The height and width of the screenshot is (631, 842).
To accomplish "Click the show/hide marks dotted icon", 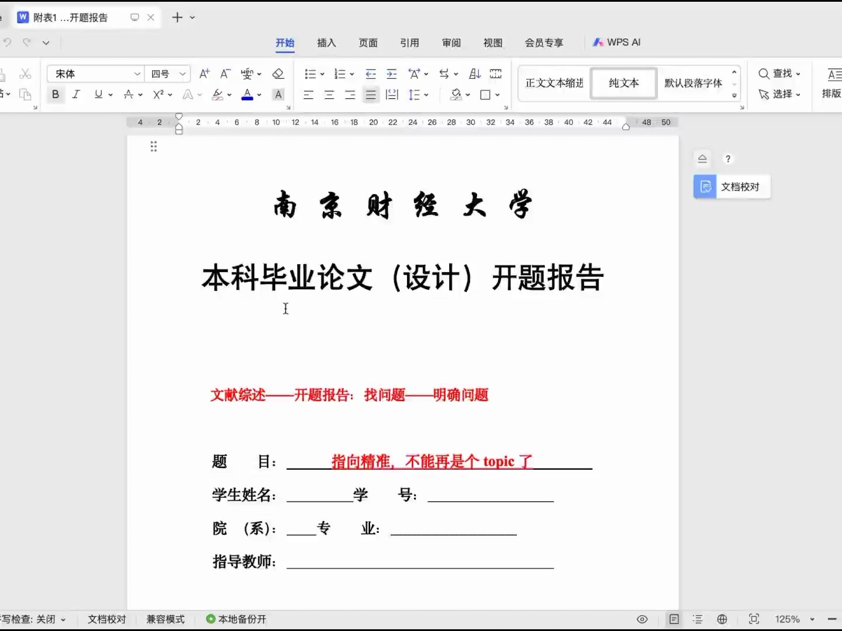I will [x=496, y=74].
